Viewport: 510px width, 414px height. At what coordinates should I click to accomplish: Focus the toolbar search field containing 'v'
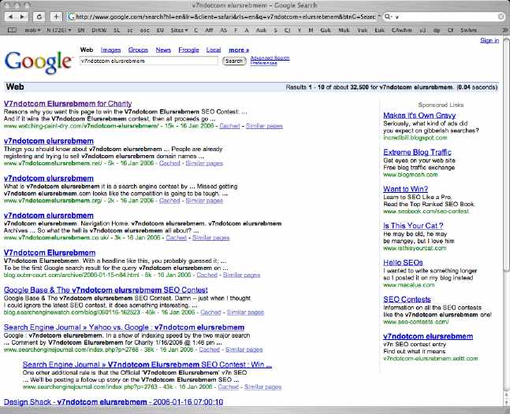point(445,17)
